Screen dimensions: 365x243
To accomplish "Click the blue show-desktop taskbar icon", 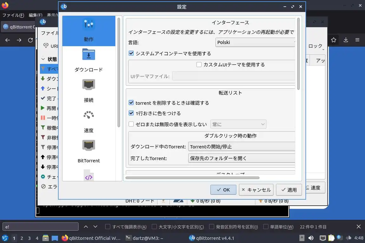I will click(x=55, y=238).
